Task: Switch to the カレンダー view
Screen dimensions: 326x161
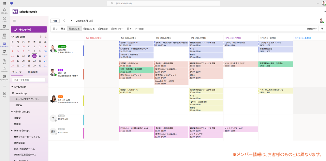Action: point(117,29)
